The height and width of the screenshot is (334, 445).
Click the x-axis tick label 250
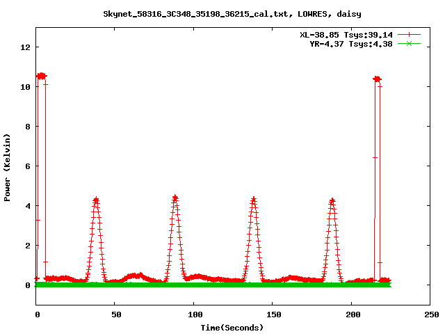[432, 315]
